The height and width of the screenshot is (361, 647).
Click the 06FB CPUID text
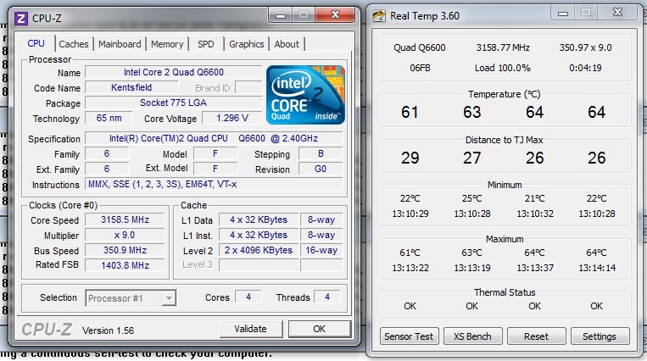pyautogui.click(x=420, y=68)
